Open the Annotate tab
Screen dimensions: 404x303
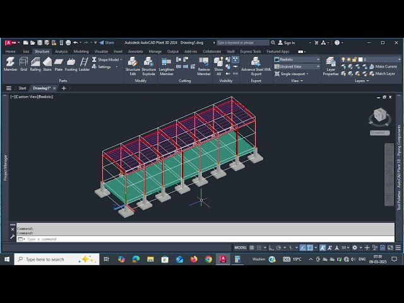tap(136, 52)
